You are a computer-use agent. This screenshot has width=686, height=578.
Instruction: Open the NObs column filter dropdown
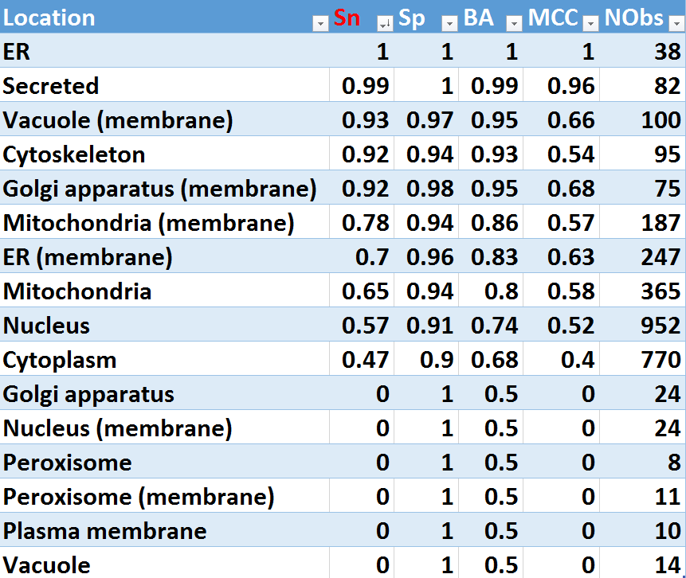click(676, 24)
